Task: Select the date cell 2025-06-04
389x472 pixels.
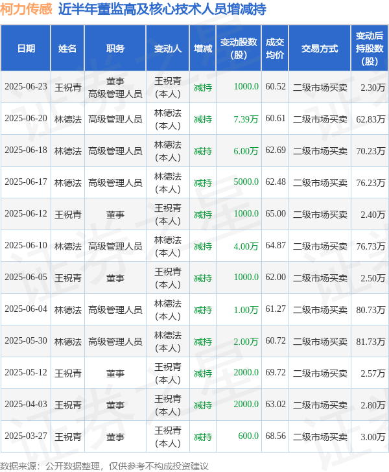Action: (26, 309)
